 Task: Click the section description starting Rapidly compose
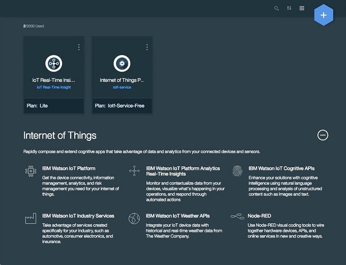click(x=141, y=152)
